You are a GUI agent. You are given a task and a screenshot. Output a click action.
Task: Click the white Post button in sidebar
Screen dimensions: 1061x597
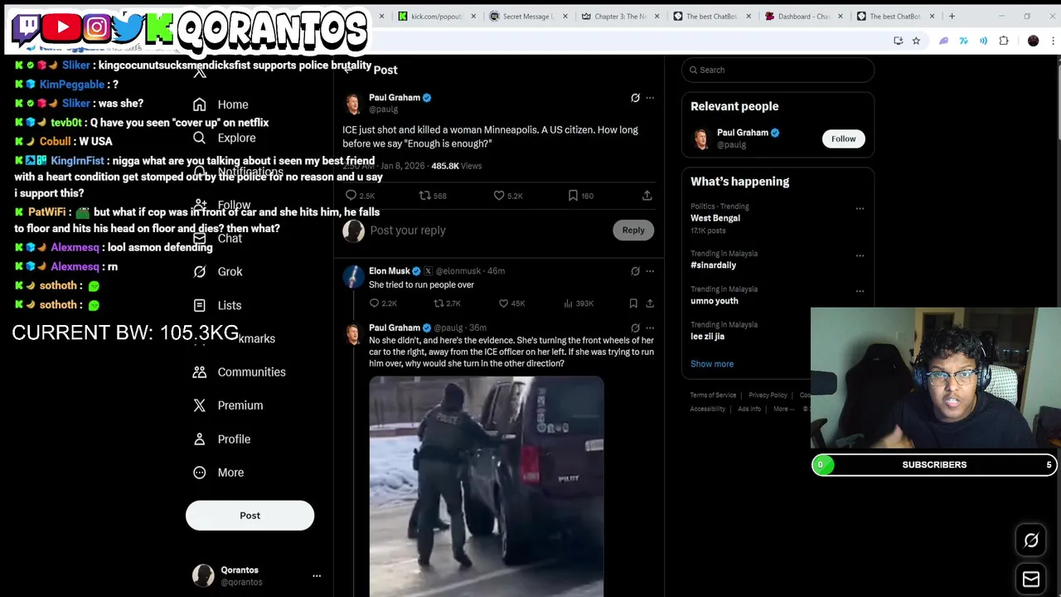coord(250,516)
